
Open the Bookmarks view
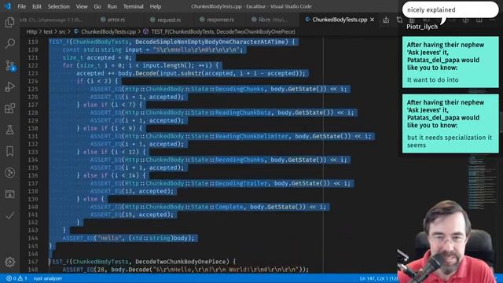point(9,151)
